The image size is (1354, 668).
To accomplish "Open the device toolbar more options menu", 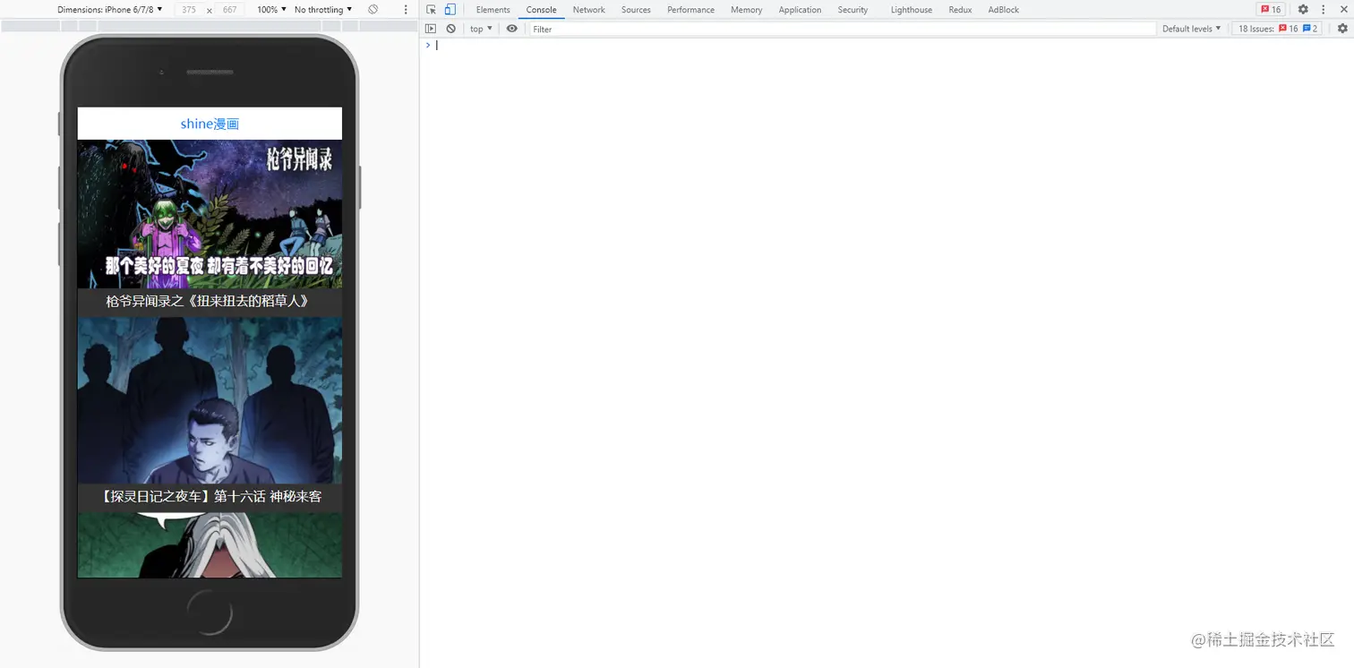I will pyautogui.click(x=406, y=10).
